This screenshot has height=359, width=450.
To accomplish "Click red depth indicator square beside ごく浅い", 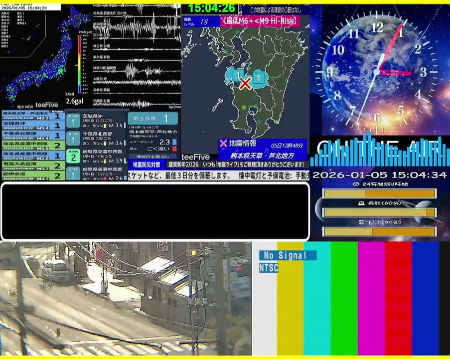I will 174,149.
